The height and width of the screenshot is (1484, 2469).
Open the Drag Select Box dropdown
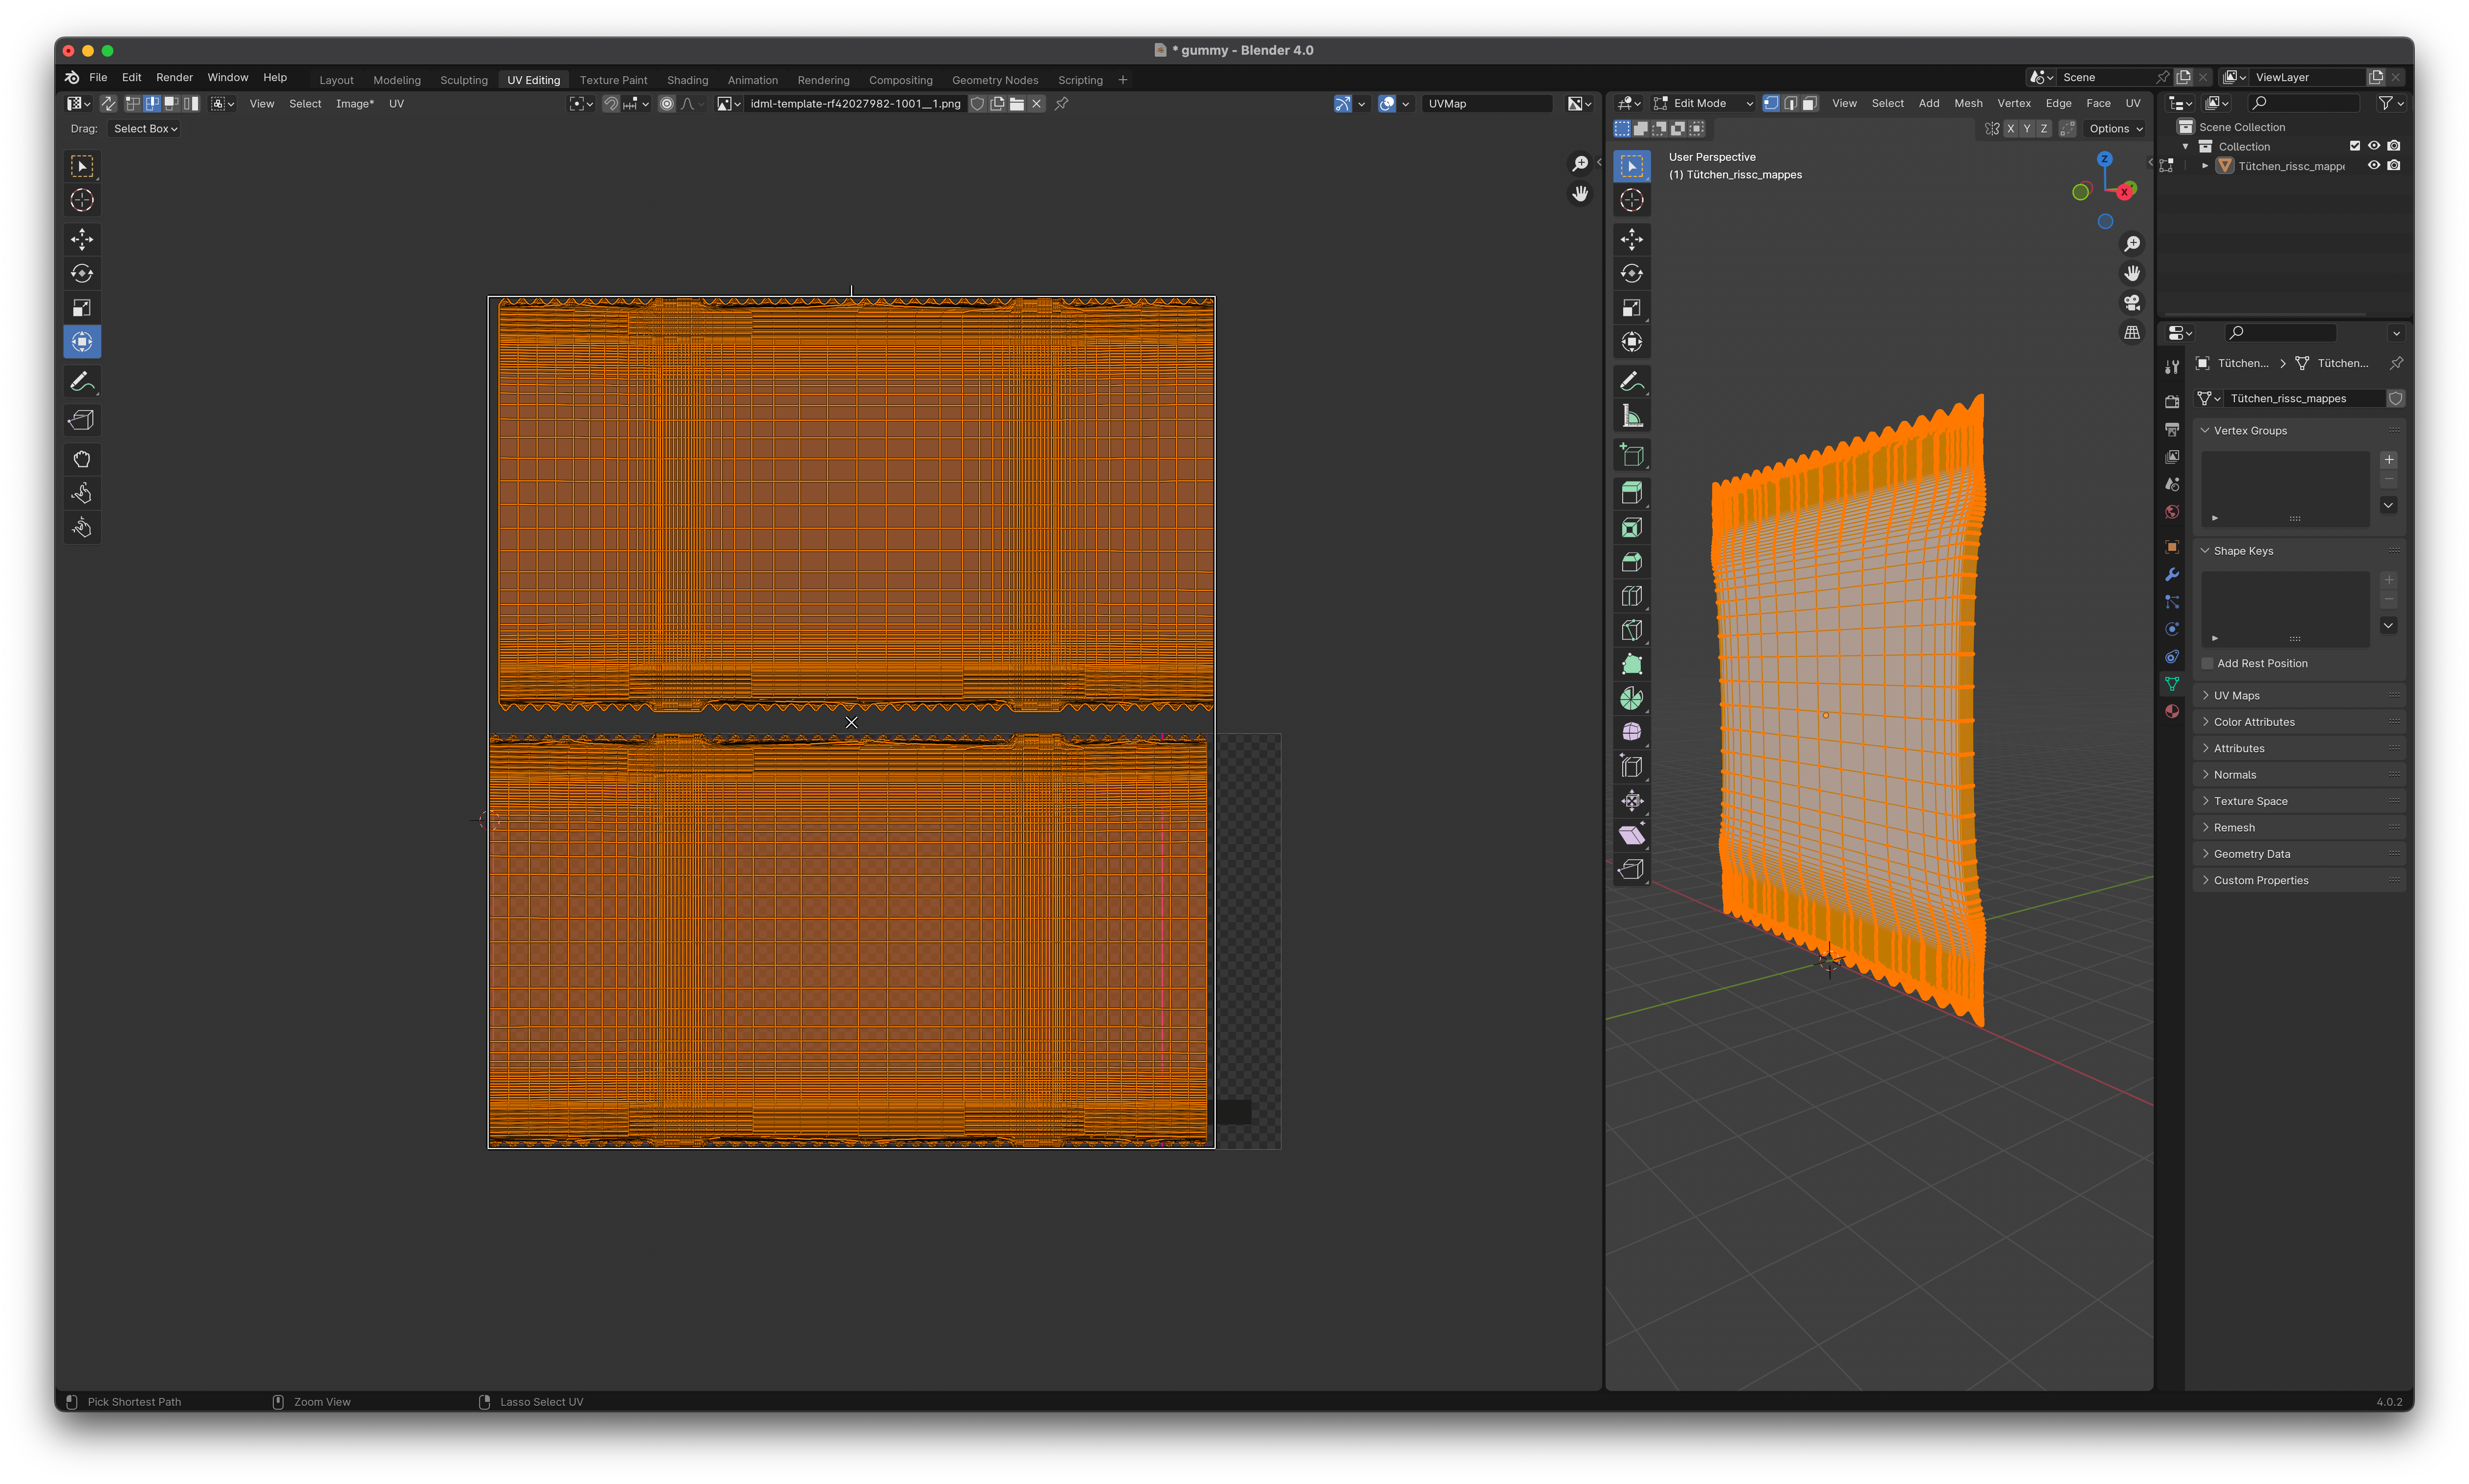[x=145, y=129]
